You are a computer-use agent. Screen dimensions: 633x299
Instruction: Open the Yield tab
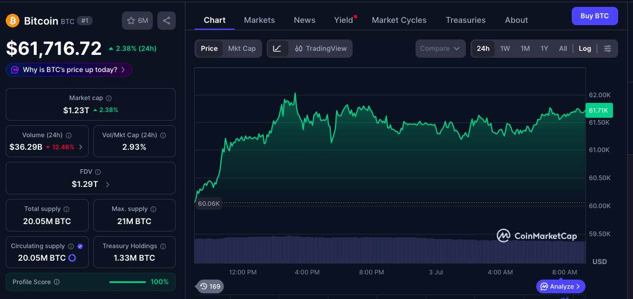pyautogui.click(x=343, y=20)
